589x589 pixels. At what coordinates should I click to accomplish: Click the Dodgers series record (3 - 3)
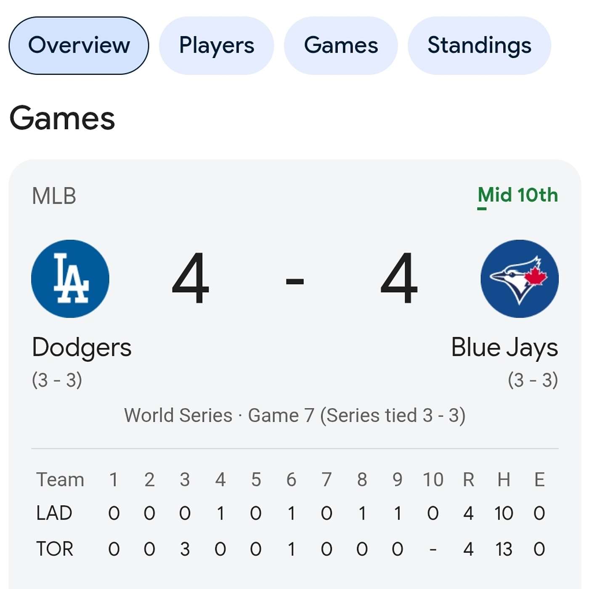(x=57, y=381)
